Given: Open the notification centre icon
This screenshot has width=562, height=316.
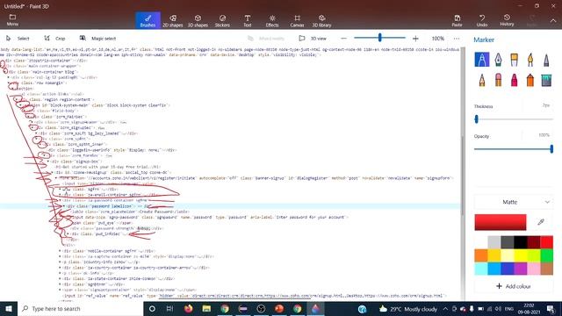Looking at the screenshot, I should click(x=551, y=308).
